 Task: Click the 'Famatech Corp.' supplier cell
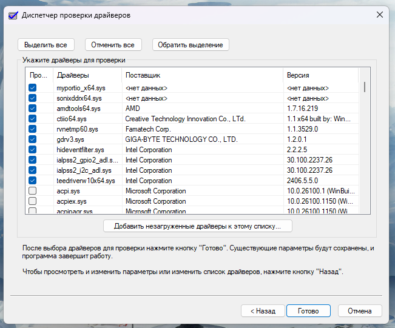pos(148,129)
